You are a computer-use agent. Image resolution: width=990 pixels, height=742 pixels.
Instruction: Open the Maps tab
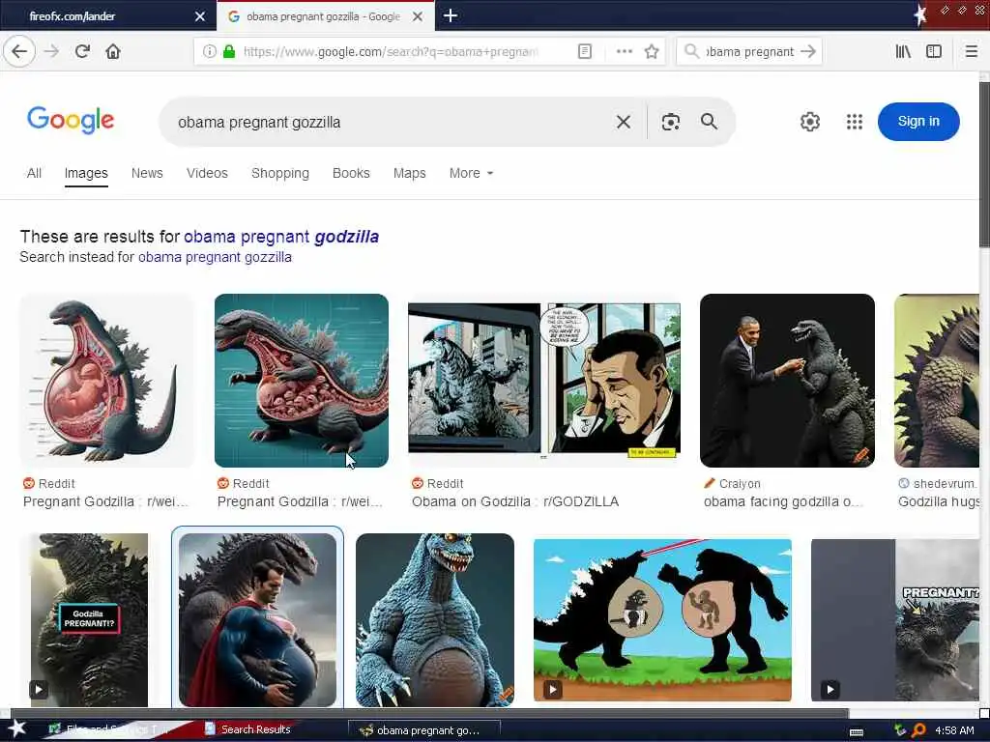coord(409,173)
